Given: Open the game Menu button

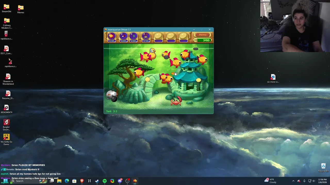Looking at the screenshot, I should pyautogui.click(x=203, y=35).
